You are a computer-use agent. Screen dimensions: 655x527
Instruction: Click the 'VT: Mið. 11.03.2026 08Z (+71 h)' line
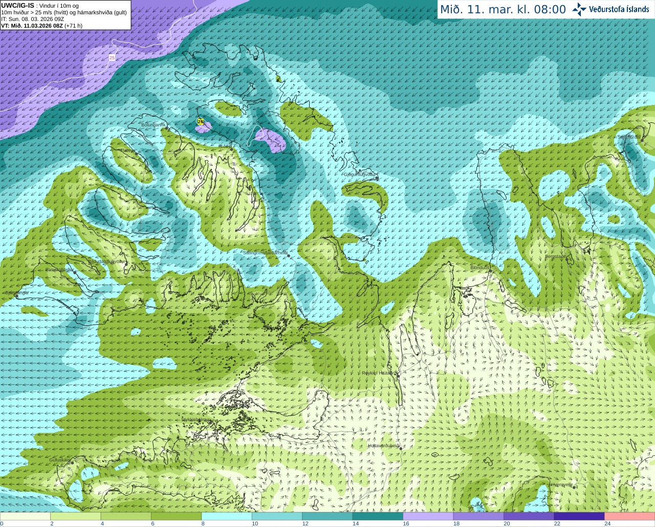click(x=41, y=26)
